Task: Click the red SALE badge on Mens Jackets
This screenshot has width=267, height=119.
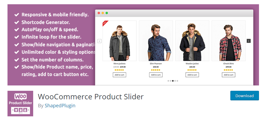Action: [x=105, y=23]
